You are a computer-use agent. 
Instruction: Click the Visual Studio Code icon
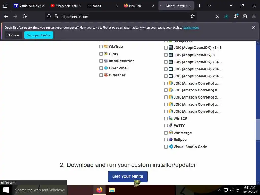pos(170,147)
